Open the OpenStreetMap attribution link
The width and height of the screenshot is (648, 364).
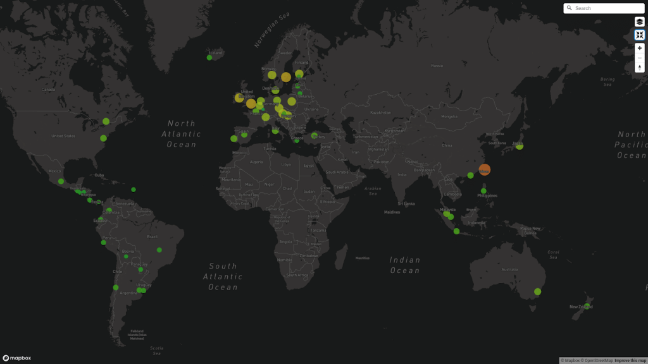click(597, 361)
